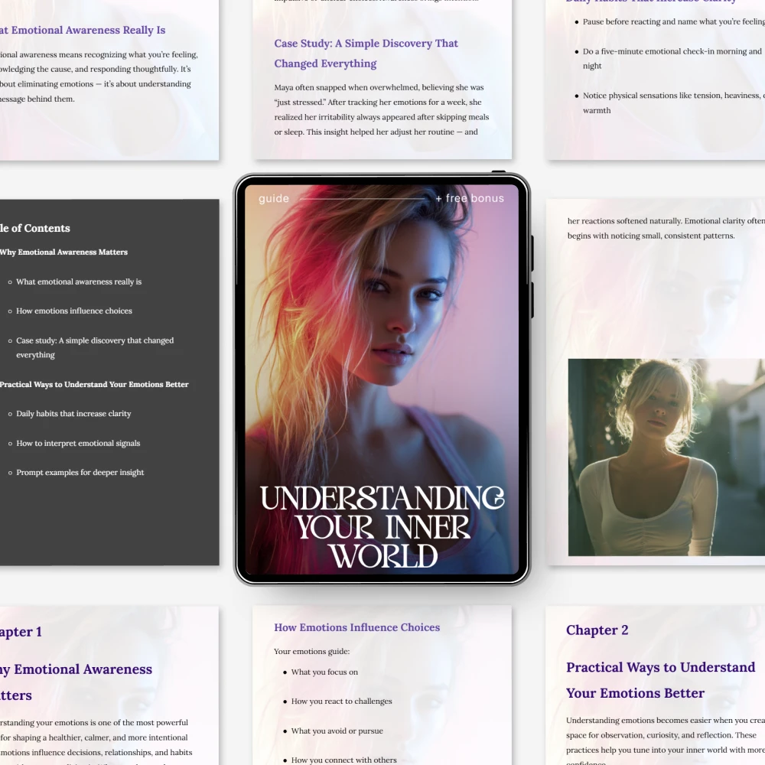Click photo of blonde woman in white top

click(x=666, y=457)
